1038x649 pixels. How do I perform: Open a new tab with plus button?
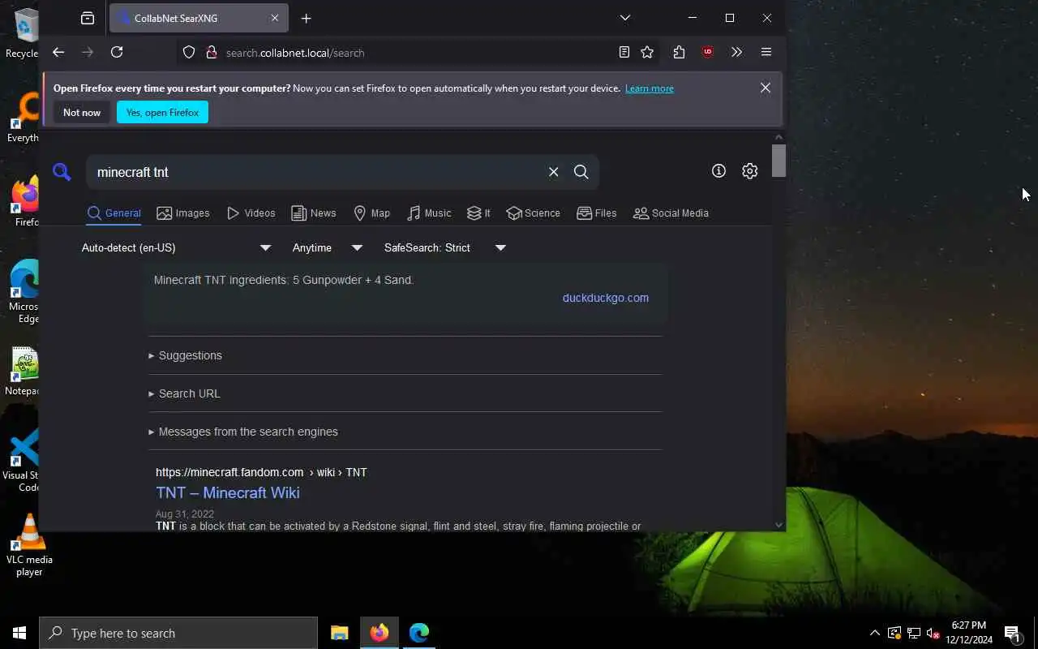(306, 18)
